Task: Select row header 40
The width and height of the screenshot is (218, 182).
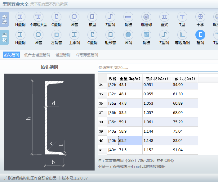Action: (x=103, y=141)
